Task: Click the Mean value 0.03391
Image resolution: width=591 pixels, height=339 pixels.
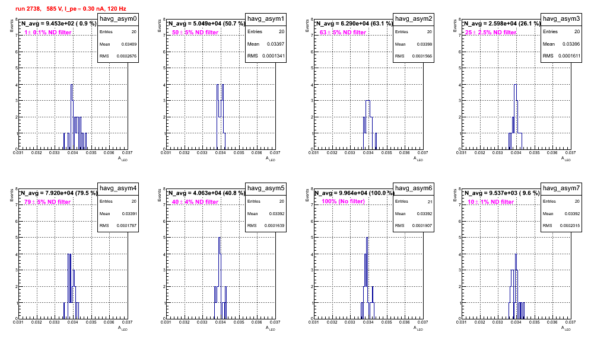Action: pos(129,213)
